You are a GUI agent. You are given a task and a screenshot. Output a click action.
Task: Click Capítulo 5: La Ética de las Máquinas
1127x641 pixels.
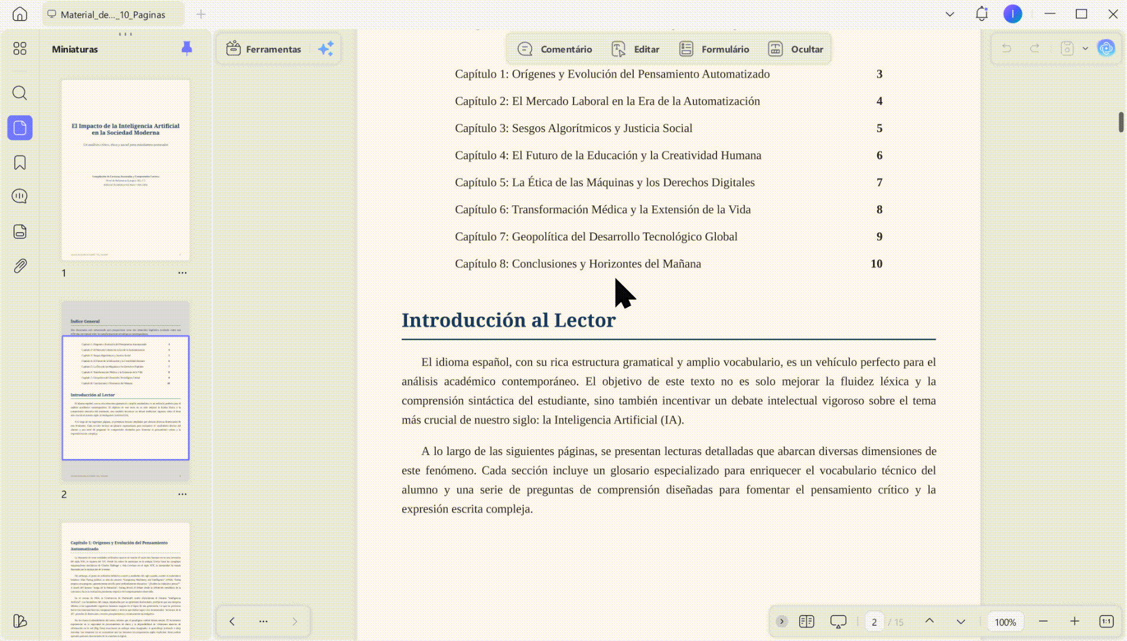tap(605, 182)
